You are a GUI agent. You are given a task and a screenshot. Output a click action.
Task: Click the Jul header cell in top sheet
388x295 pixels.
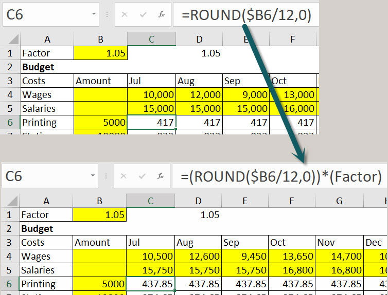coord(151,81)
